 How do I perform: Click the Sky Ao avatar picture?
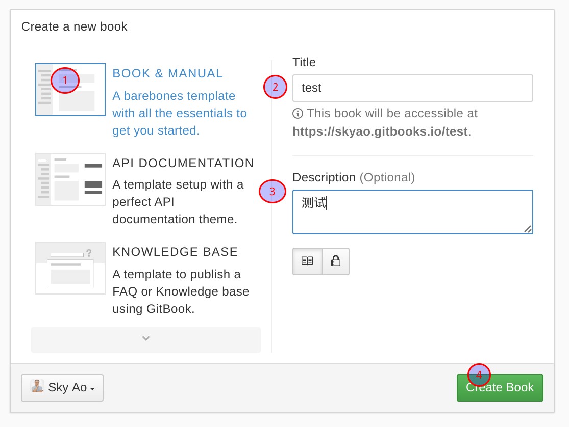point(37,386)
